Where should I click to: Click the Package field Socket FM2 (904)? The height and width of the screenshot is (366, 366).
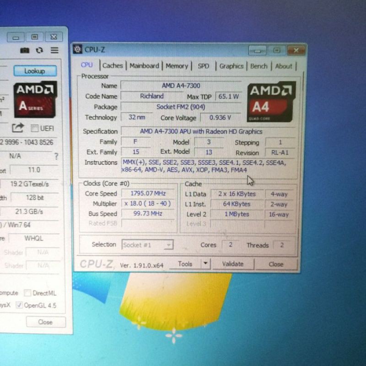point(181,107)
